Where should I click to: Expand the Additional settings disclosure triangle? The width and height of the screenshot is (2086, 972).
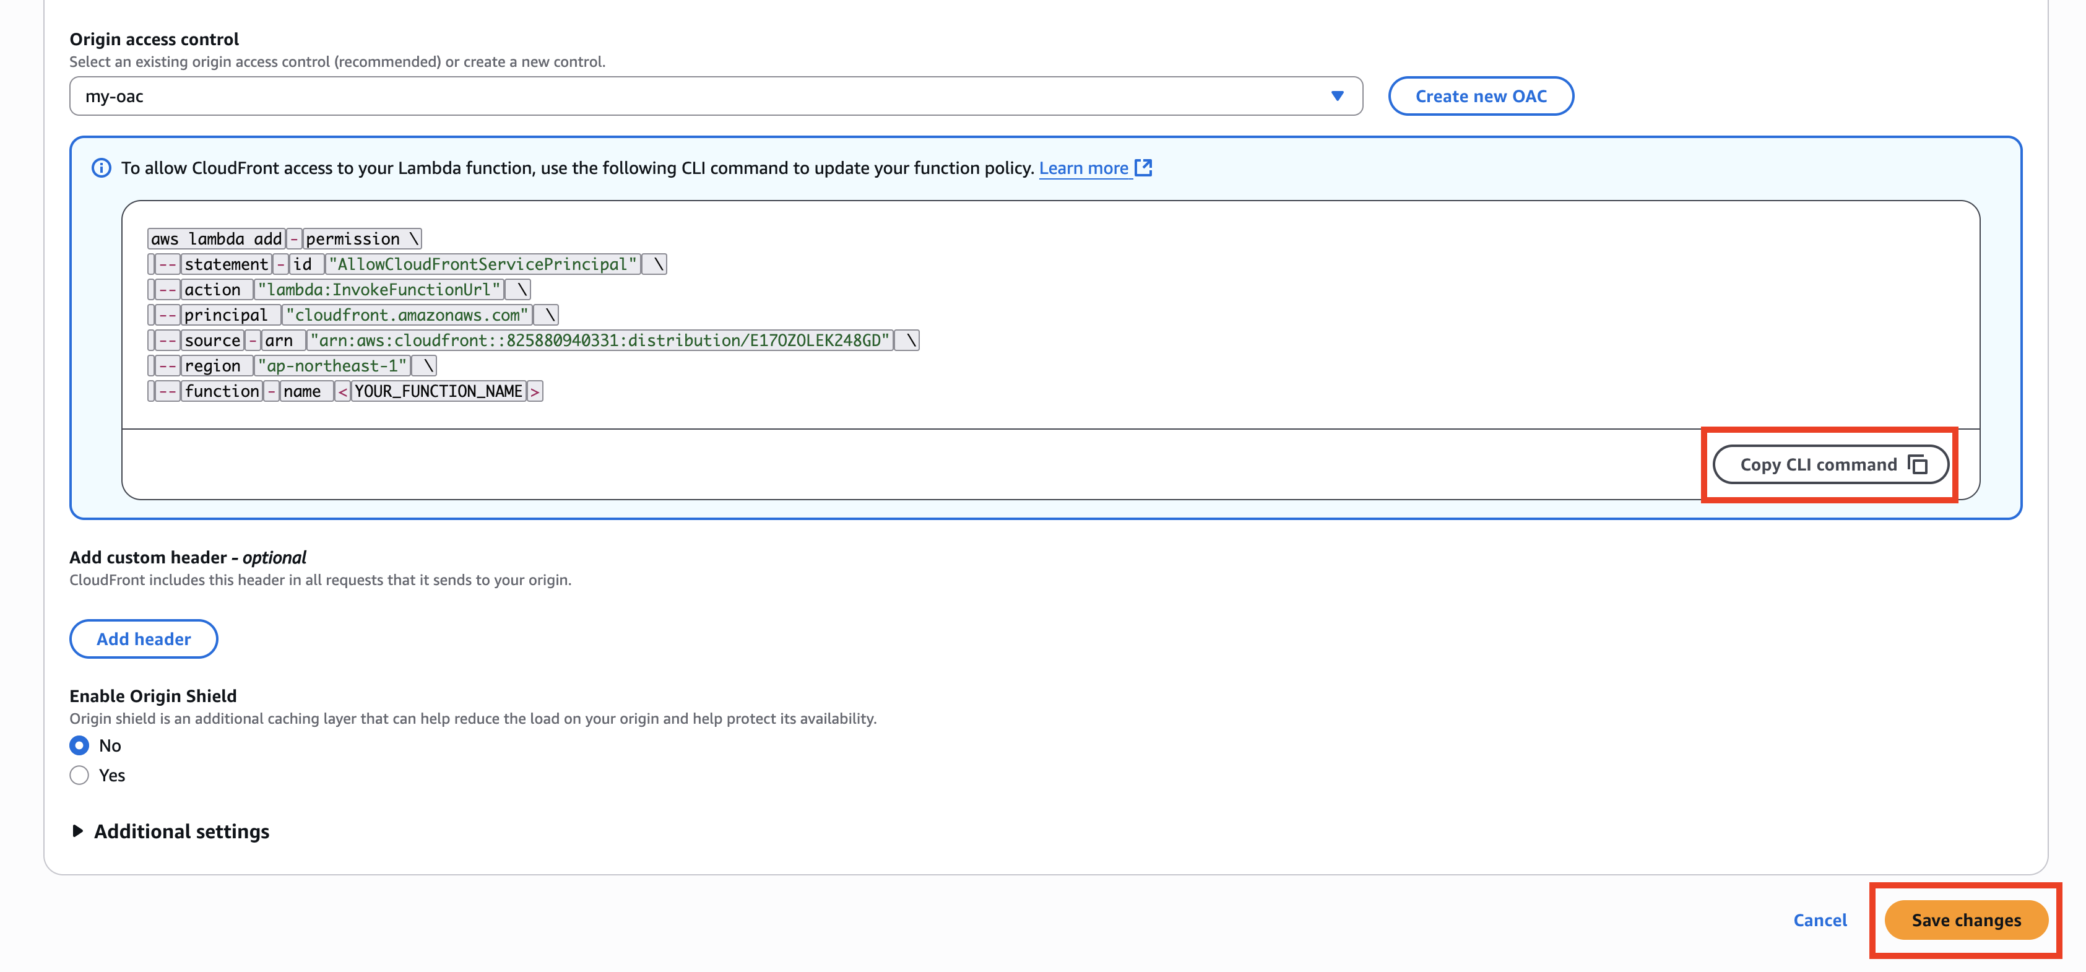click(78, 831)
